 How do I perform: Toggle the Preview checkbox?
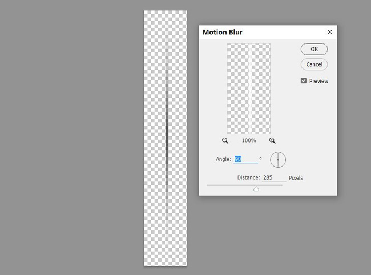pyautogui.click(x=304, y=80)
